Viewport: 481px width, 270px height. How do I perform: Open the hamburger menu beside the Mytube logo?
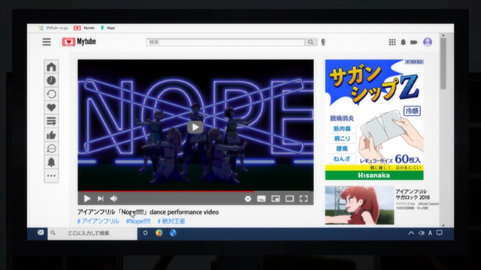click(x=47, y=42)
